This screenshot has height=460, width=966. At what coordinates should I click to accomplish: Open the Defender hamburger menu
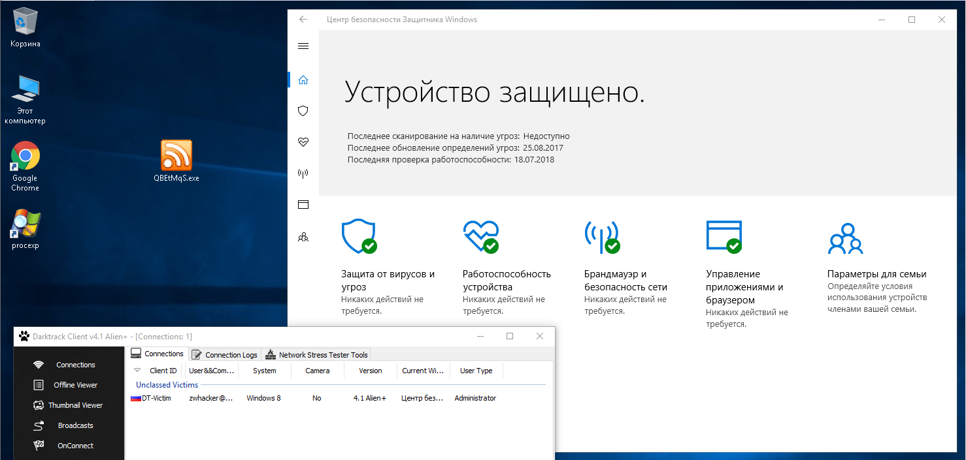point(303,46)
